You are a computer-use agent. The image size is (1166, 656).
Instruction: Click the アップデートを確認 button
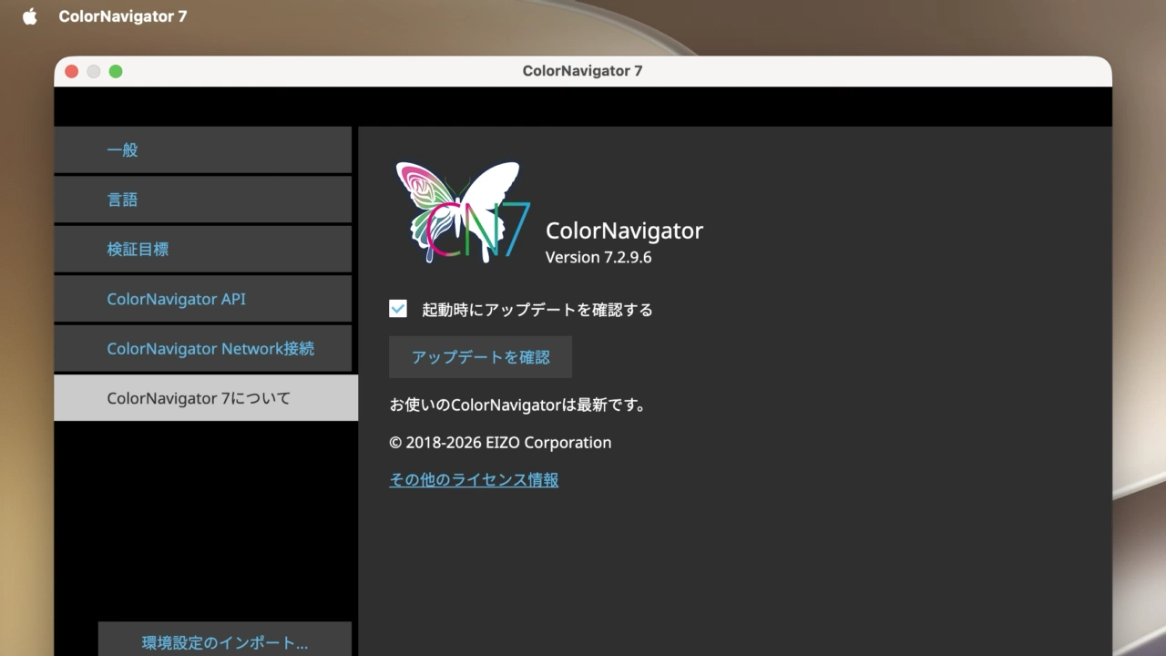480,357
